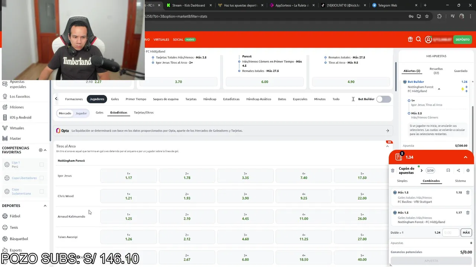
Task: Click the stake amount input field
Action: tap(451, 233)
